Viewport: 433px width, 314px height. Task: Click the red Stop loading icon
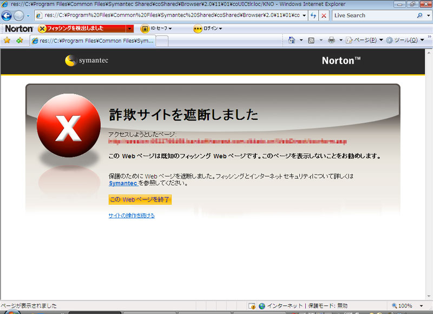(324, 16)
